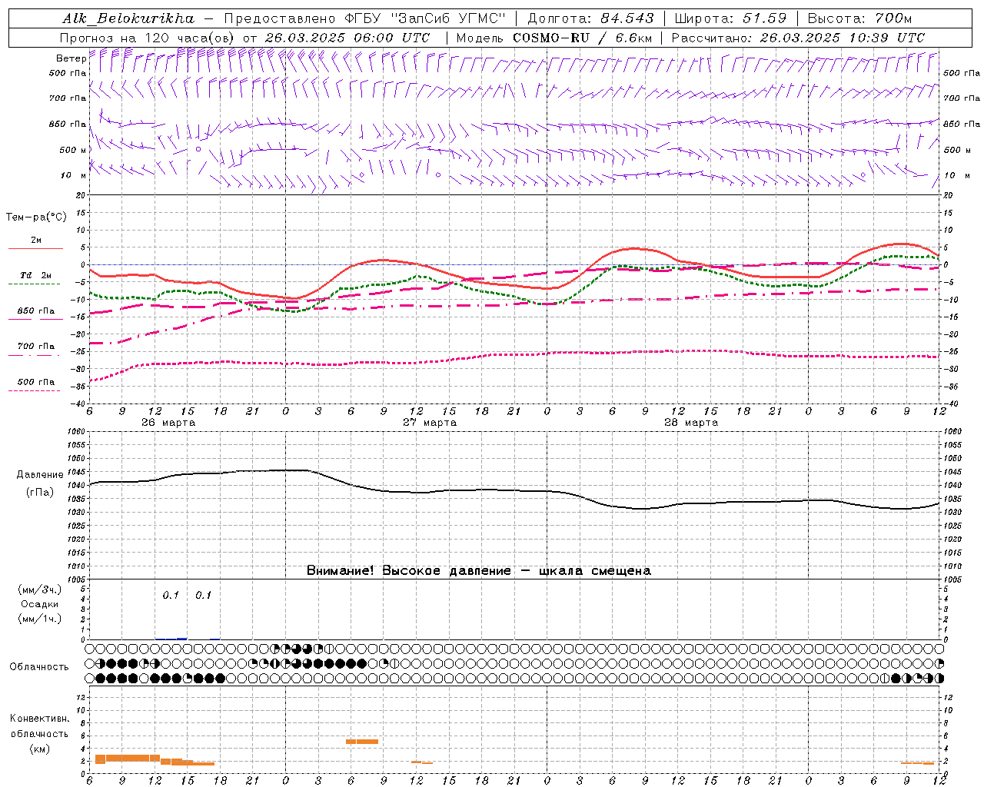Click the '(мм/3ч.)' precipitation unit label
This screenshot has height=787, width=984.
40,589
